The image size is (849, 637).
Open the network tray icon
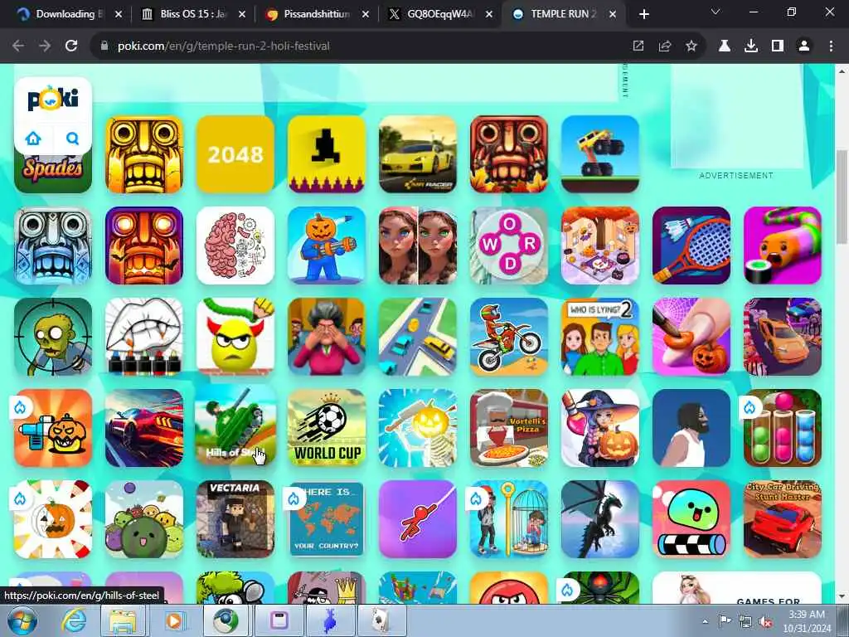pyautogui.click(x=745, y=621)
